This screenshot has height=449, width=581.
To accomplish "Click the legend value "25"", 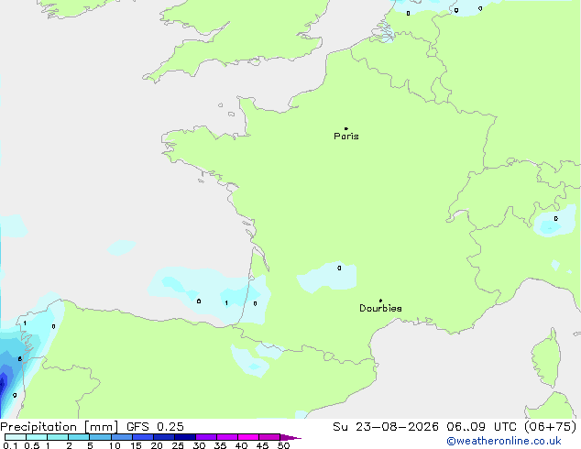I will point(178,445).
